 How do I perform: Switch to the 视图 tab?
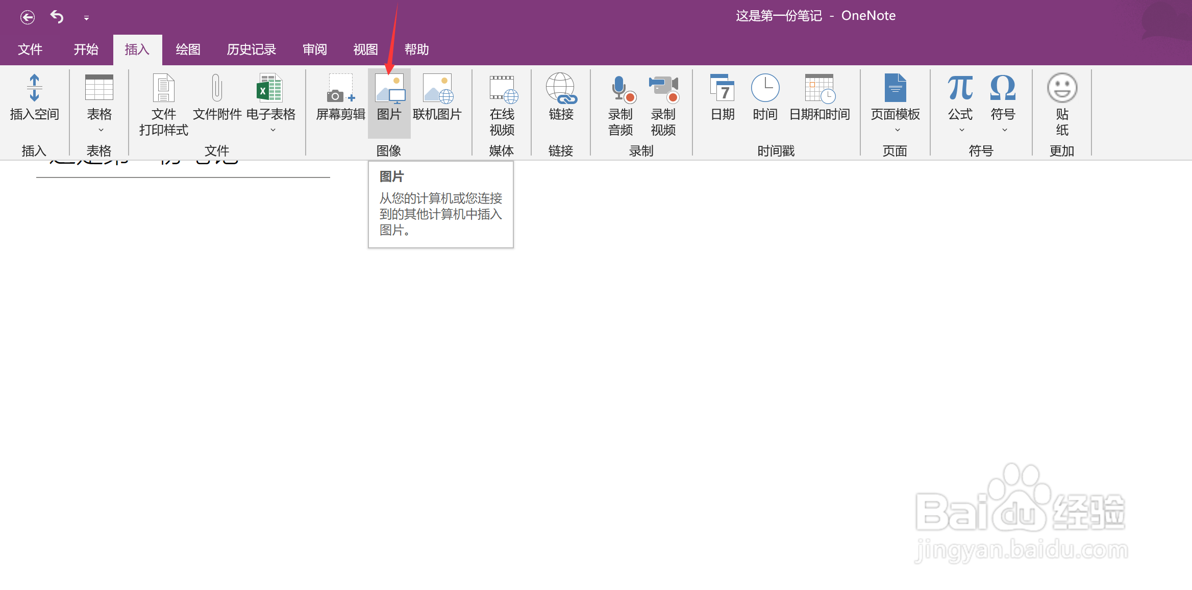pyautogui.click(x=366, y=49)
